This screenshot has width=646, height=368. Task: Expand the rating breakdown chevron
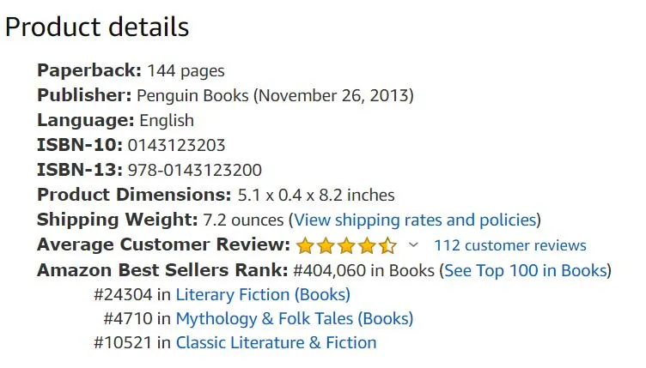pyautogui.click(x=413, y=245)
